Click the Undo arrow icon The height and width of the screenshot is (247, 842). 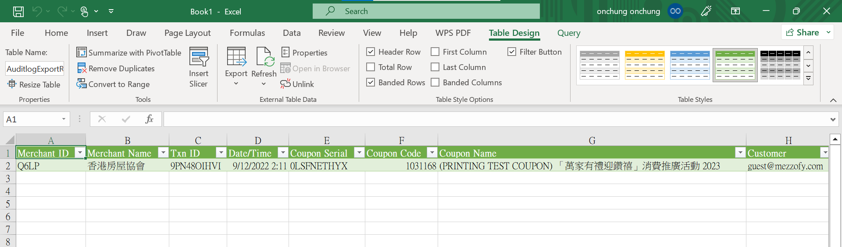[37, 11]
